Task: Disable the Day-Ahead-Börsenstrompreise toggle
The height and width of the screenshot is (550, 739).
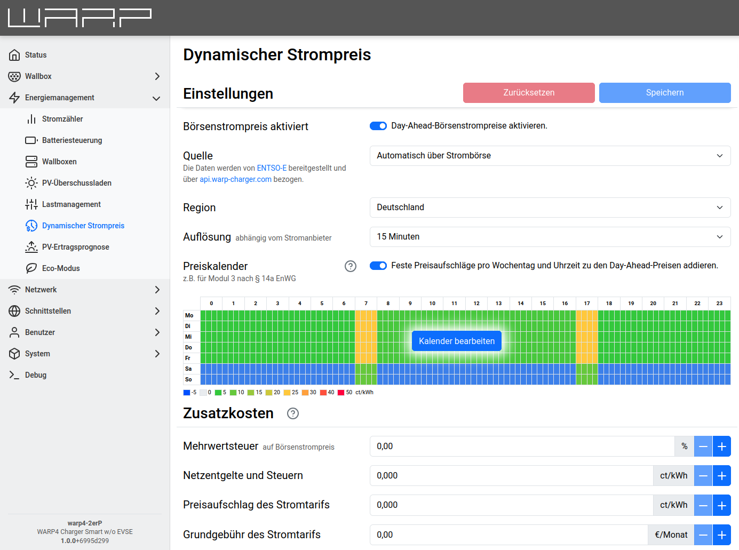Action: [x=378, y=126]
